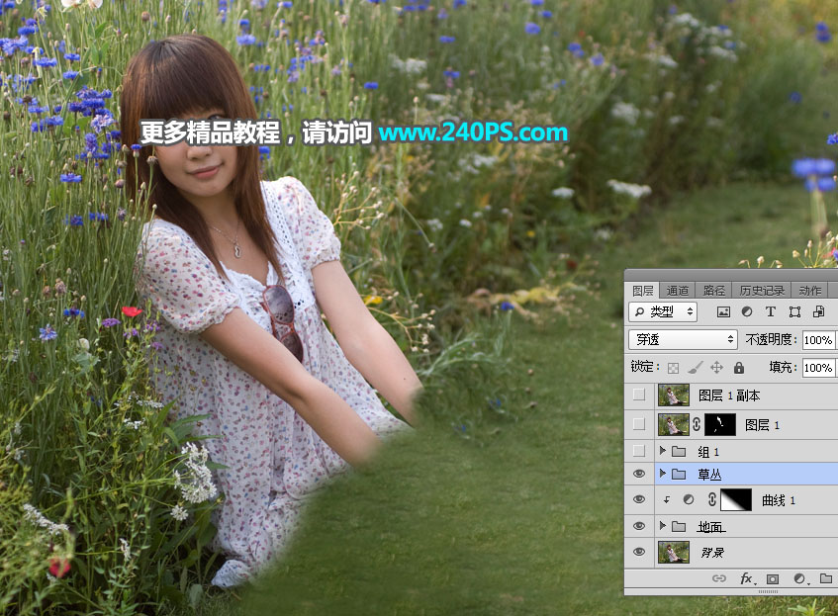The image size is (838, 616).
Task: Select 图层 1 layer mask thumbnail
Action: click(720, 425)
